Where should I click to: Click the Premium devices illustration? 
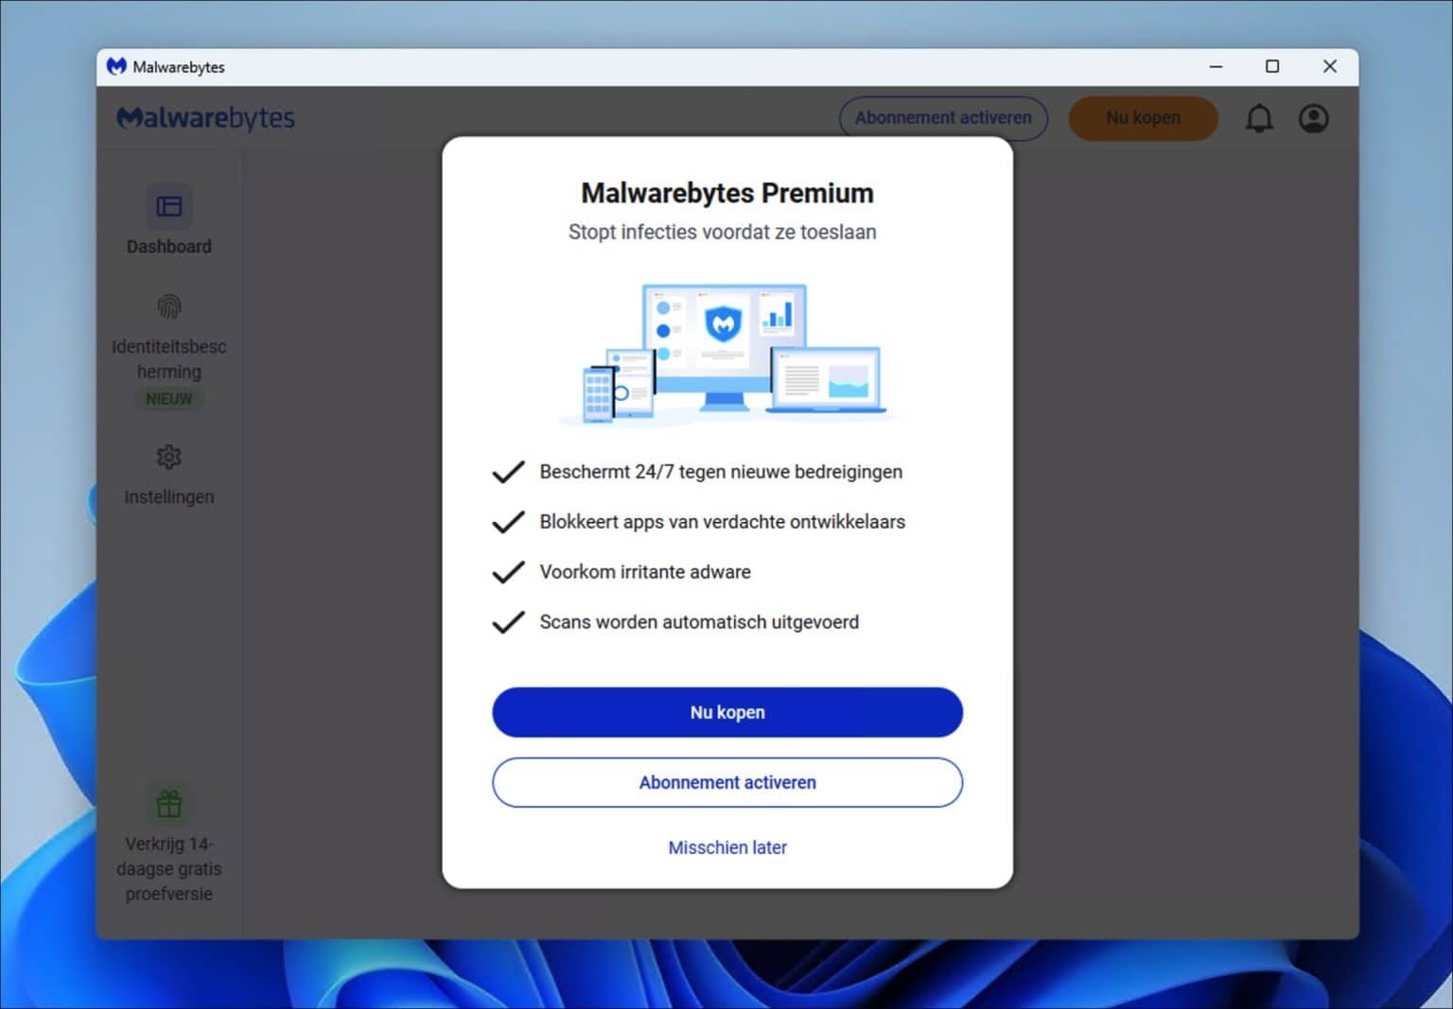726,354
